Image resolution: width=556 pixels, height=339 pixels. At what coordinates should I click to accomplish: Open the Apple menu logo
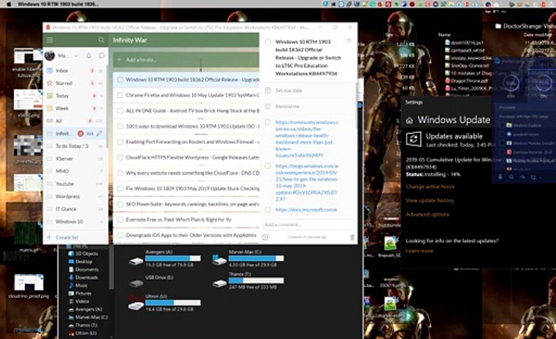pos(9,4)
